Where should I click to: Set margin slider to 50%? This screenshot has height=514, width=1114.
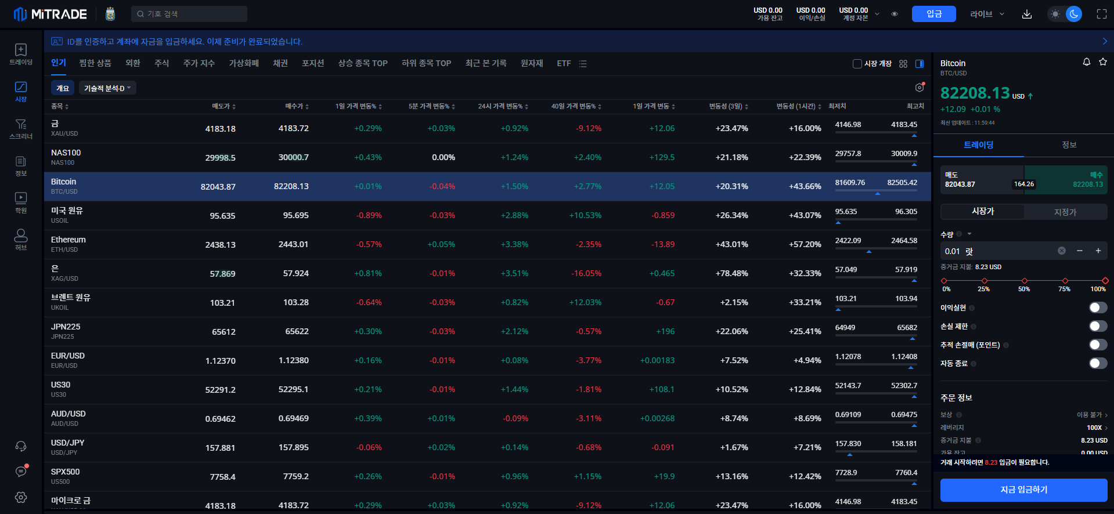click(x=1024, y=281)
